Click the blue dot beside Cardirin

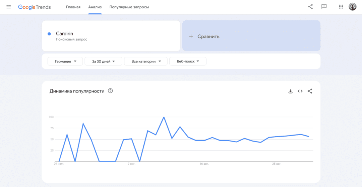pos(49,34)
